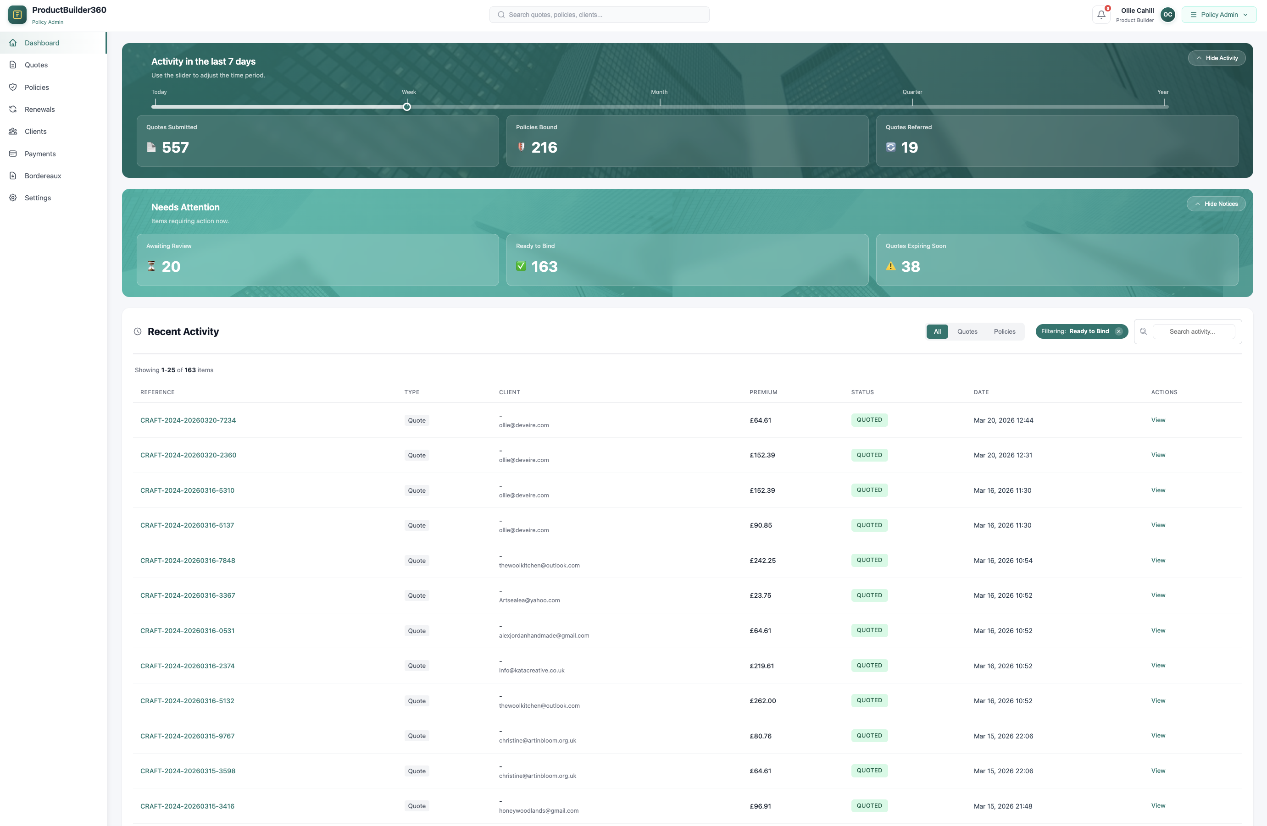The width and height of the screenshot is (1267, 826).
Task: Open the Quotes Referred card
Action: click(1057, 141)
